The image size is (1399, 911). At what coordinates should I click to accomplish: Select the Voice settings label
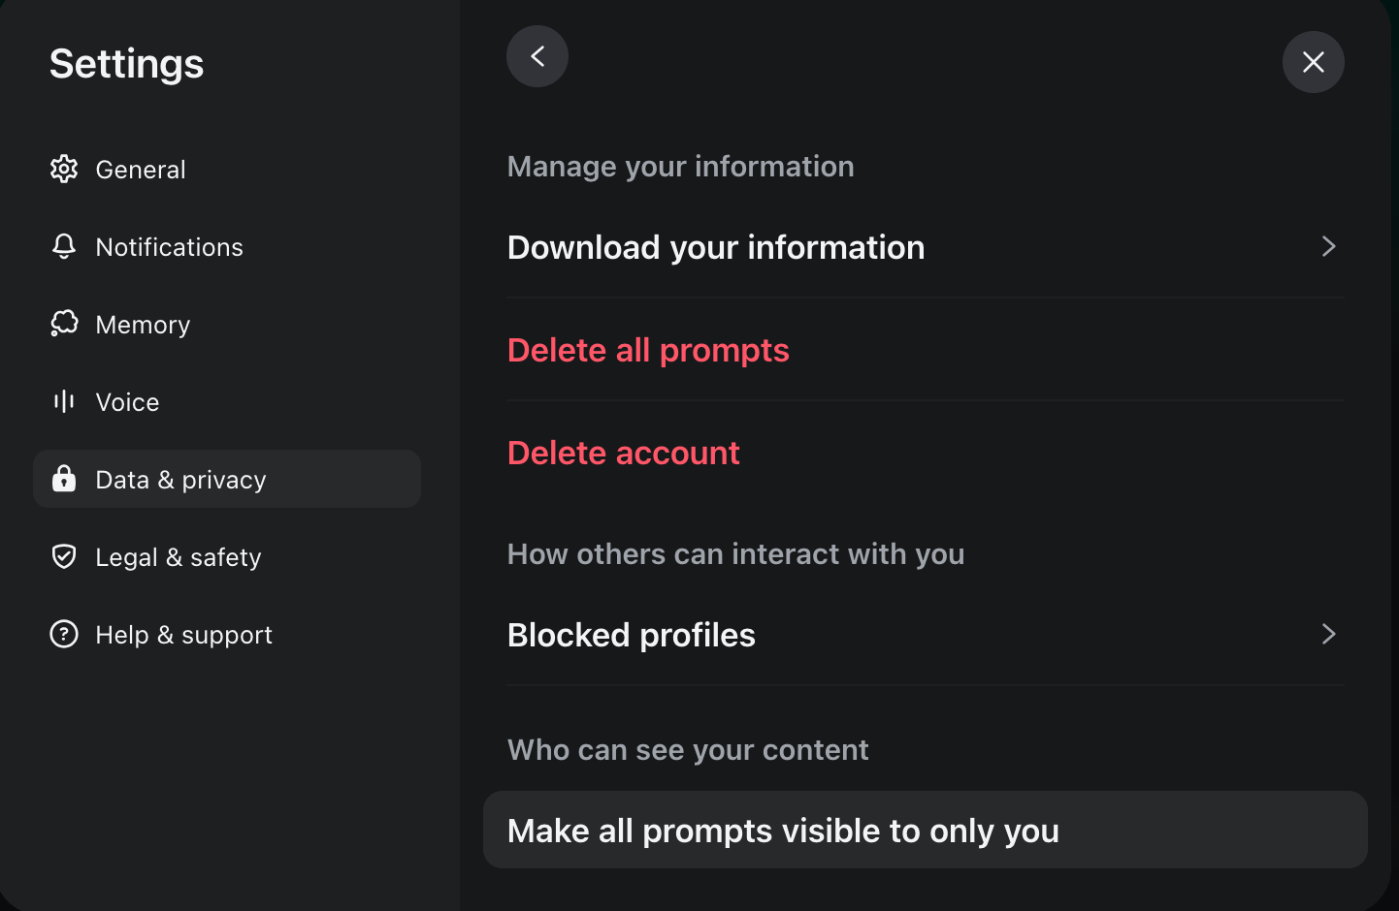point(127,402)
